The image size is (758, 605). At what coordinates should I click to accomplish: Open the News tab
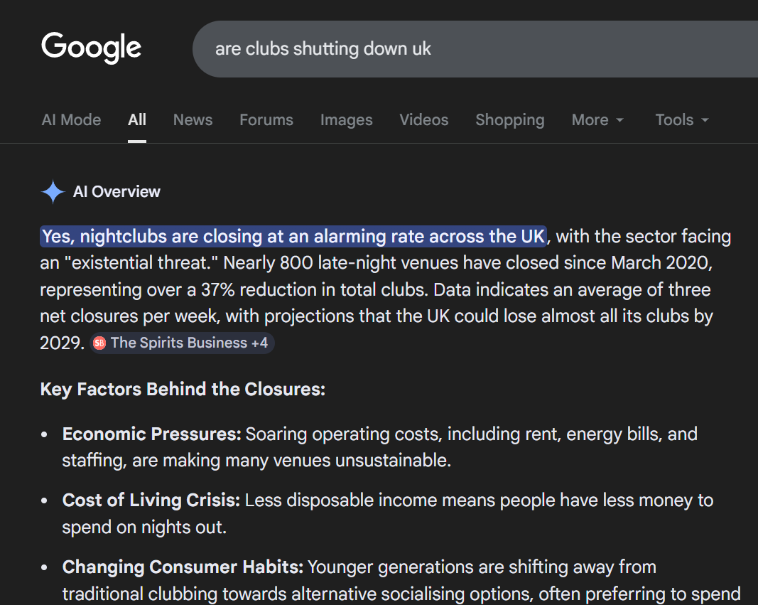[193, 120]
